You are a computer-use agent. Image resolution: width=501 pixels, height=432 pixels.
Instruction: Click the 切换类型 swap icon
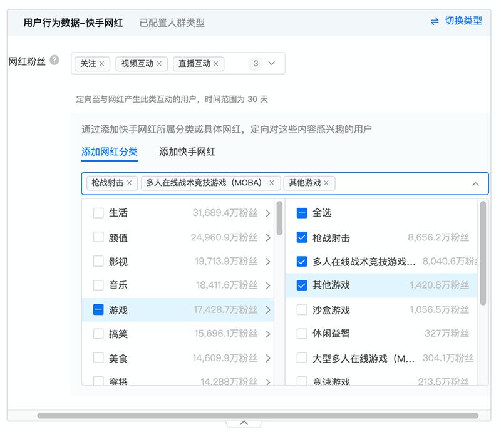[435, 21]
